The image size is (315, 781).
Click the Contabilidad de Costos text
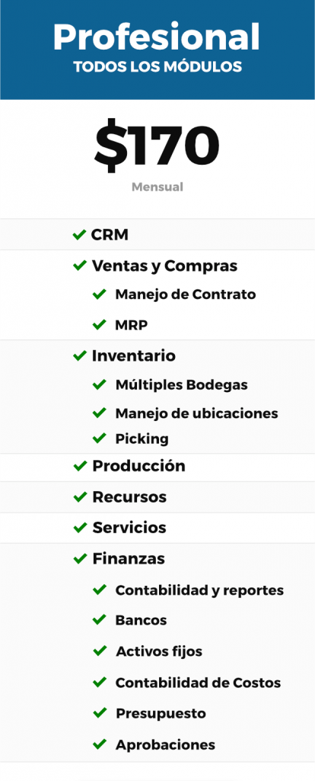[199, 683]
